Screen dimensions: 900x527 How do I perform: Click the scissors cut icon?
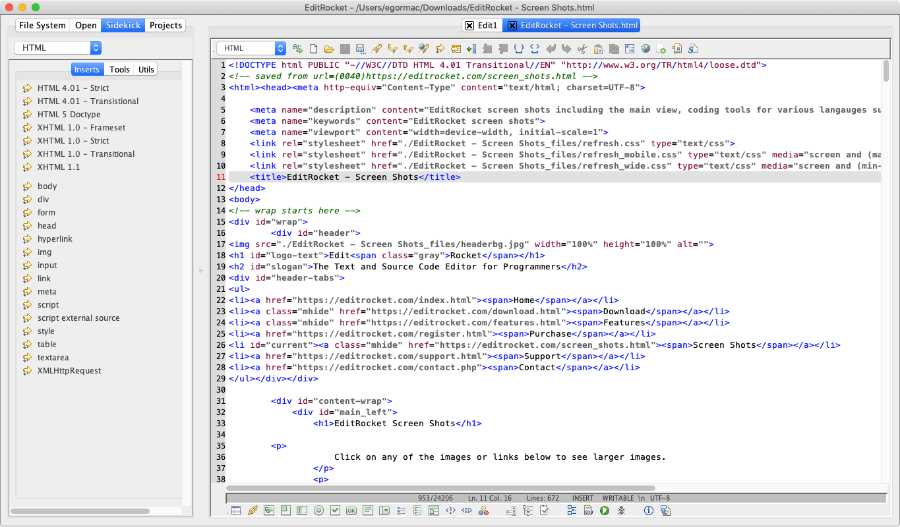pyautogui.click(x=582, y=49)
